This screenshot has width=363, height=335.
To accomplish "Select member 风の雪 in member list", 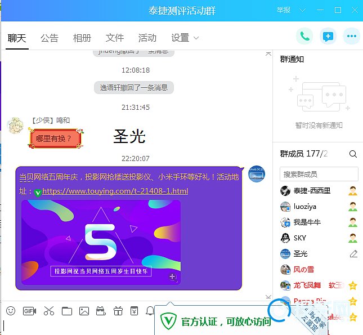I will (x=319, y=270).
